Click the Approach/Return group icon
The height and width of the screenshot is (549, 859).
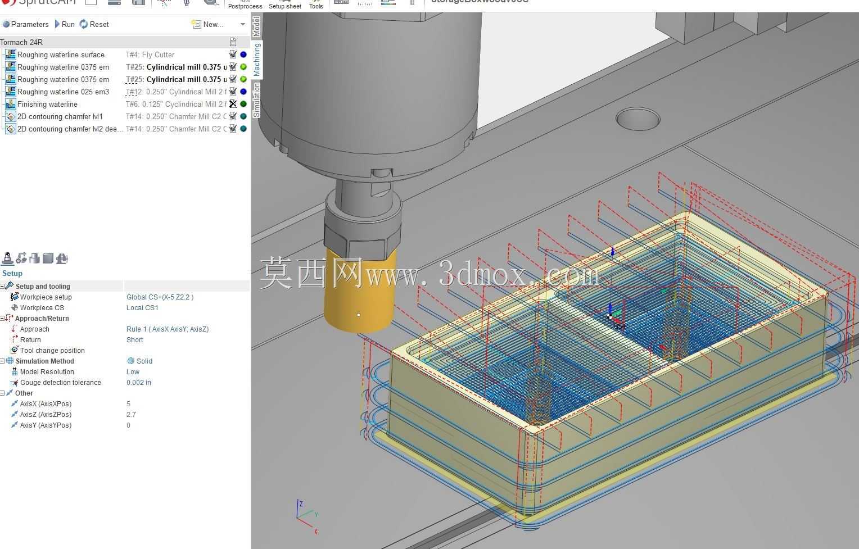(x=10, y=318)
